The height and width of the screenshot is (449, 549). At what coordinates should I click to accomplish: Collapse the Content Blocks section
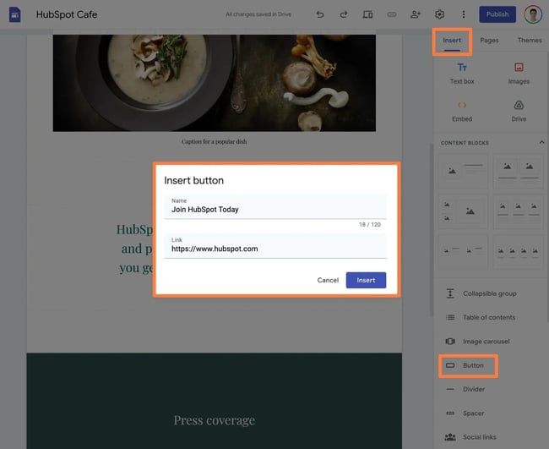pyautogui.click(x=541, y=143)
